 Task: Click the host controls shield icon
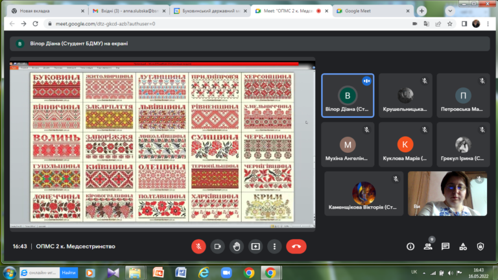point(480,246)
